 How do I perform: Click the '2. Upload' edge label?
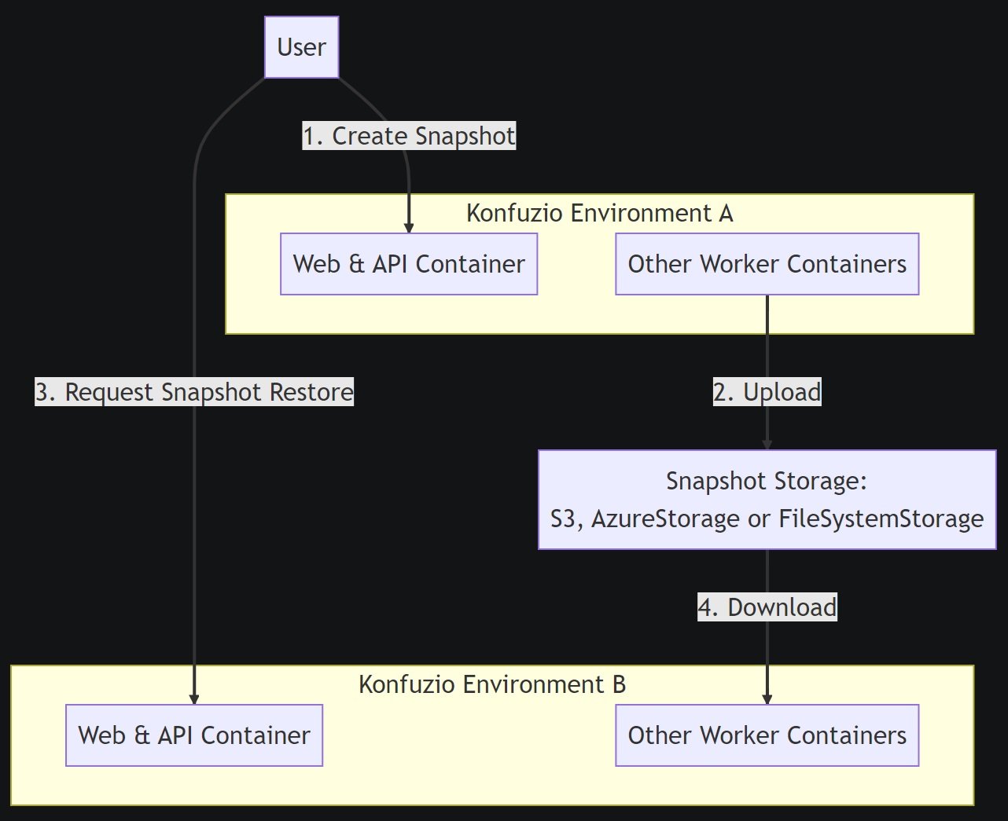tap(767, 391)
